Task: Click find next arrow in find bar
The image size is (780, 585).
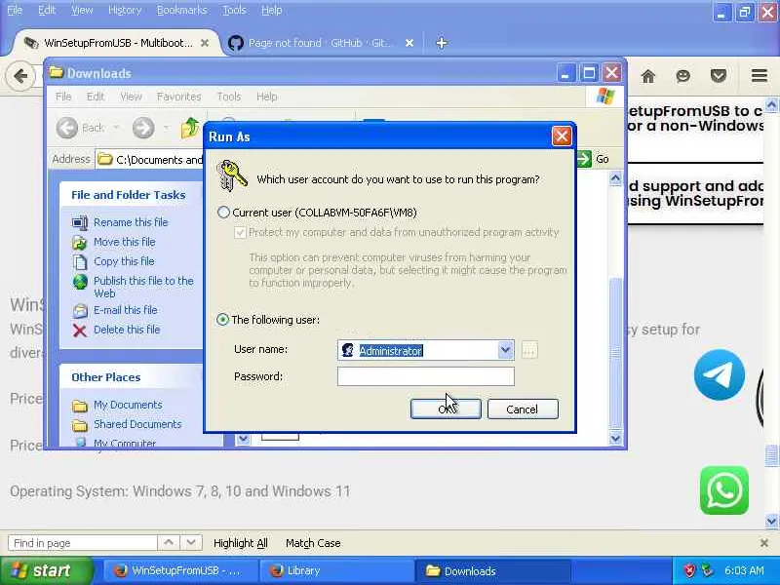Action: pyautogui.click(x=191, y=543)
